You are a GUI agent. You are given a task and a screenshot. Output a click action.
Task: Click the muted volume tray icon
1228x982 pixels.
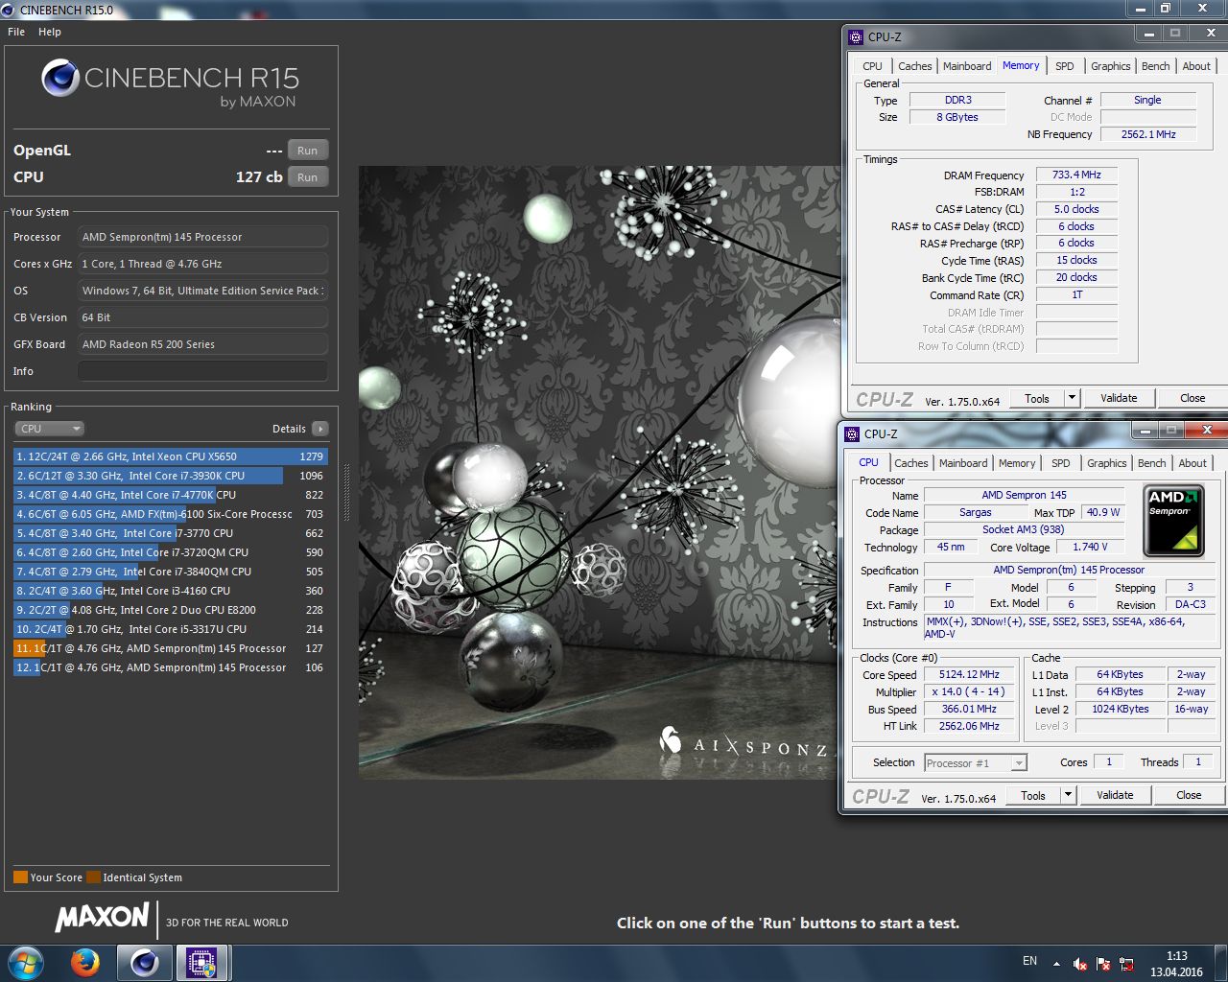(x=1079, y=964)
